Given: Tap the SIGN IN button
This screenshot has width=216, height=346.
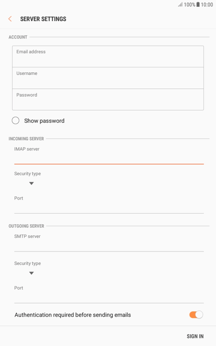Looking at the screenshot, I should point(195,336).
